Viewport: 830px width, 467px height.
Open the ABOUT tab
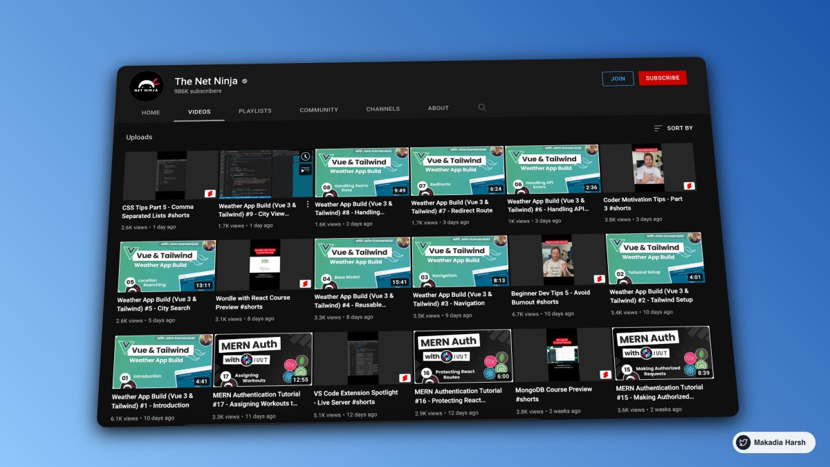[x=438, y=108]
